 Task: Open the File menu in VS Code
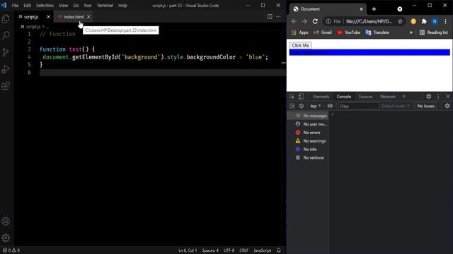tap(15, 6)
